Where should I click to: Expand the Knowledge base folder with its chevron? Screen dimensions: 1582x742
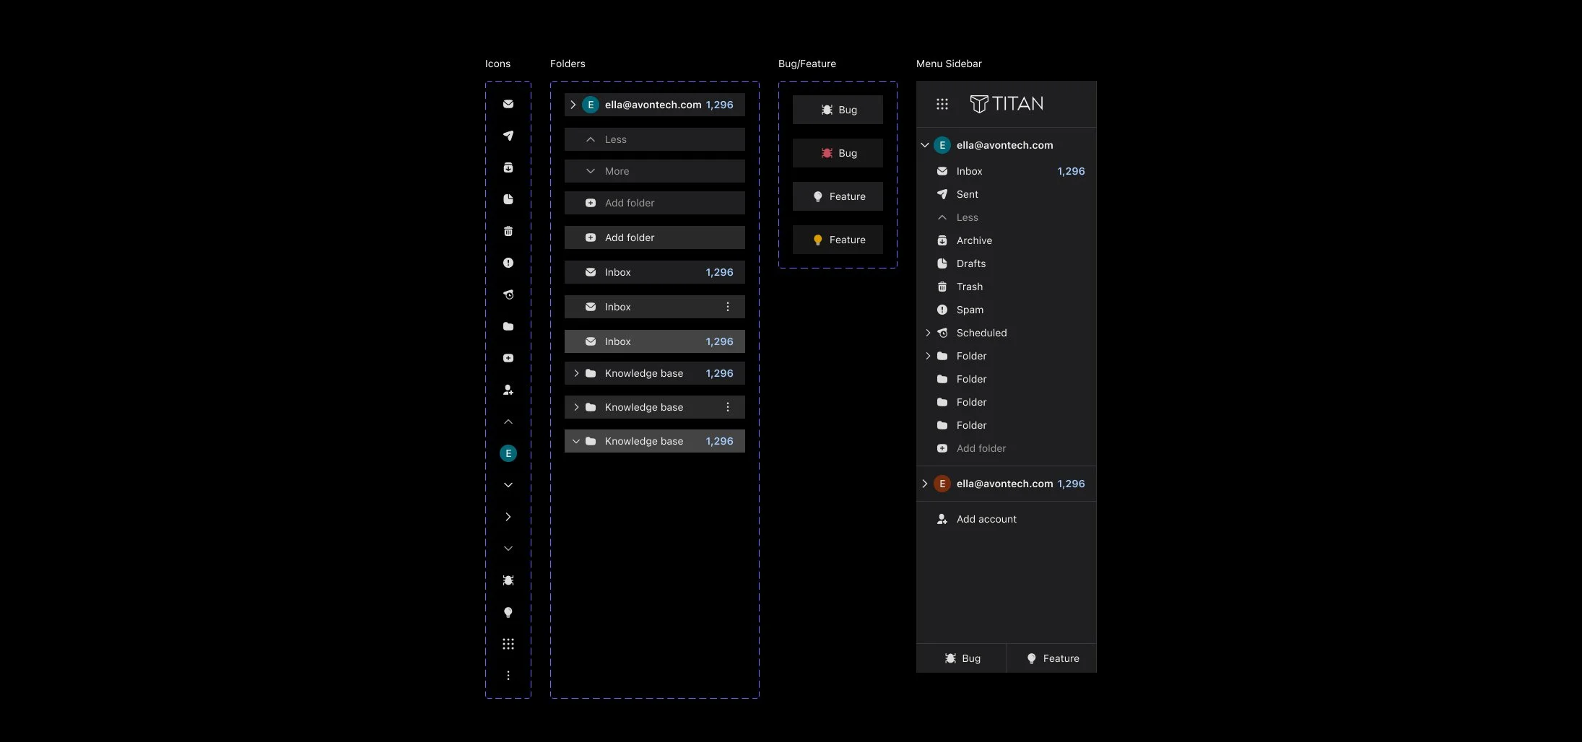pos(576,373)
